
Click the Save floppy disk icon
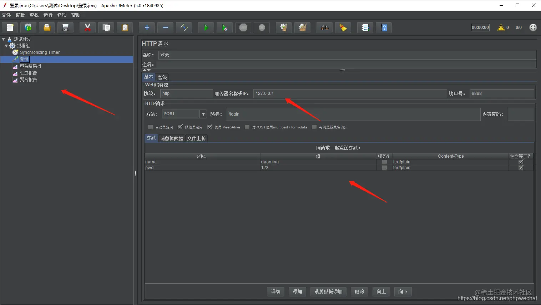65,27
